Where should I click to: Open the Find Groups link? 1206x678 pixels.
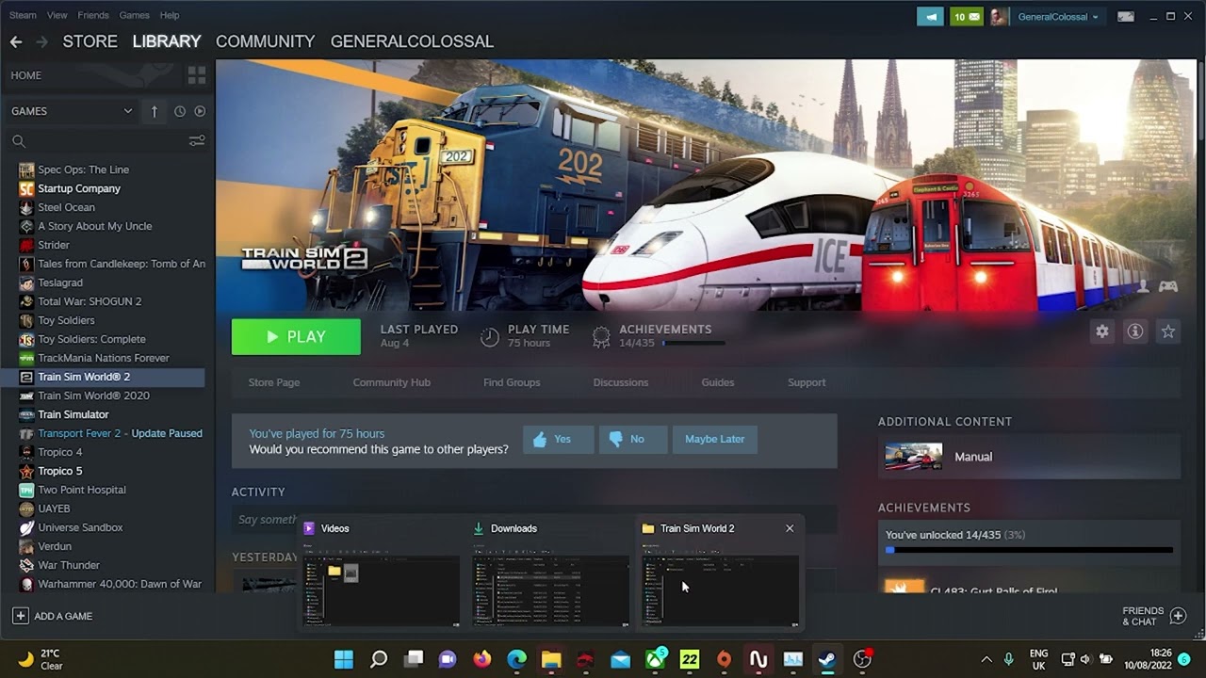tap(512, 382)
